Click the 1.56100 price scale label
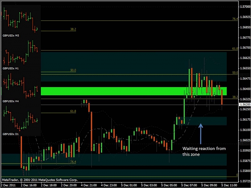This screenshot has width=251, height=188. click(x=245, y=130)
